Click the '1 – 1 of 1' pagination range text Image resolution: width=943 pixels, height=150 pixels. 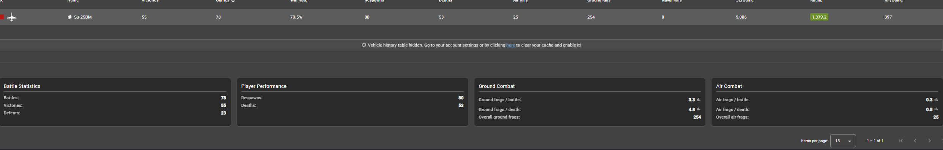tap(875, 141)
